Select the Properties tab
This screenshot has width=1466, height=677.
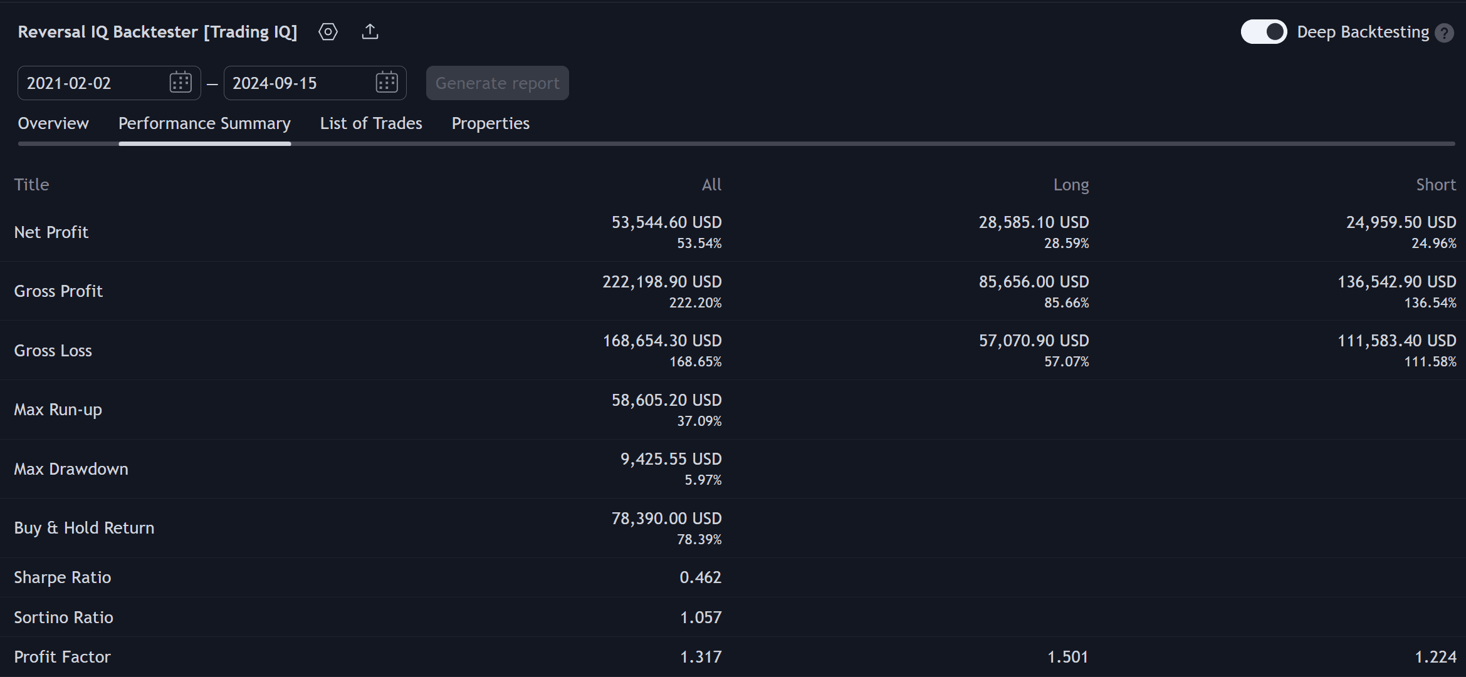tap(490, 123)
